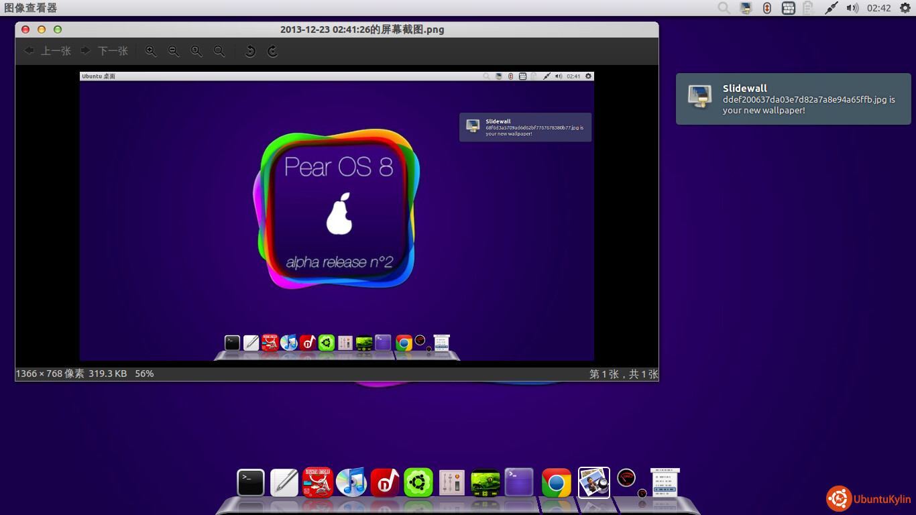Reset image to normal 1:1 size
Viewport: 916px width, 515px height.
pos(196,51)
